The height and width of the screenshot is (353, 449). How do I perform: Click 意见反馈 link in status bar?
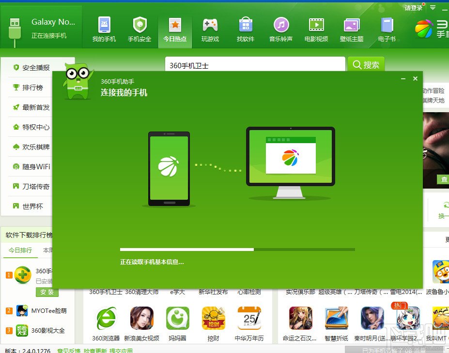(69, 351)
